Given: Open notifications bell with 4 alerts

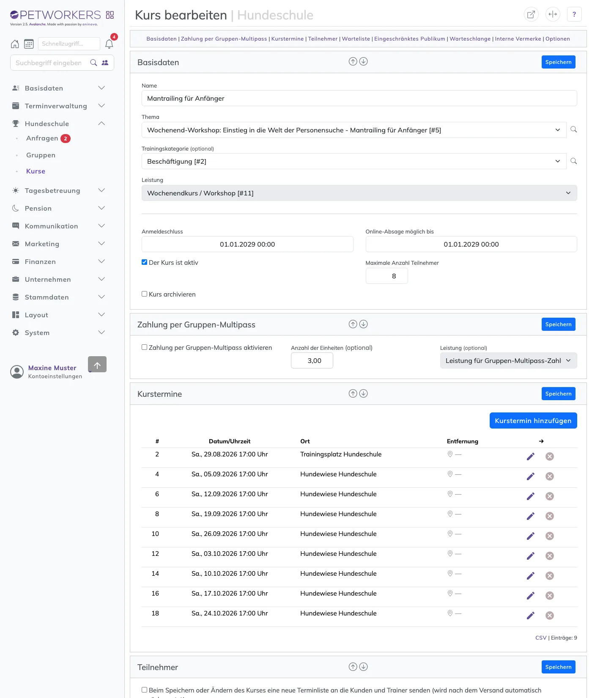Looking at the screenshot, I should (x=109, y=44).
